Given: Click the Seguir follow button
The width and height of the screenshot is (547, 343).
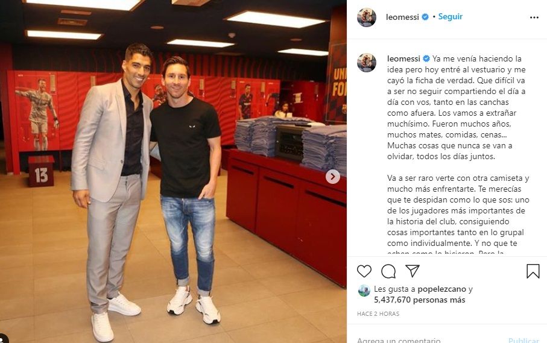Looking at the screenshot, I should [450, 16].
